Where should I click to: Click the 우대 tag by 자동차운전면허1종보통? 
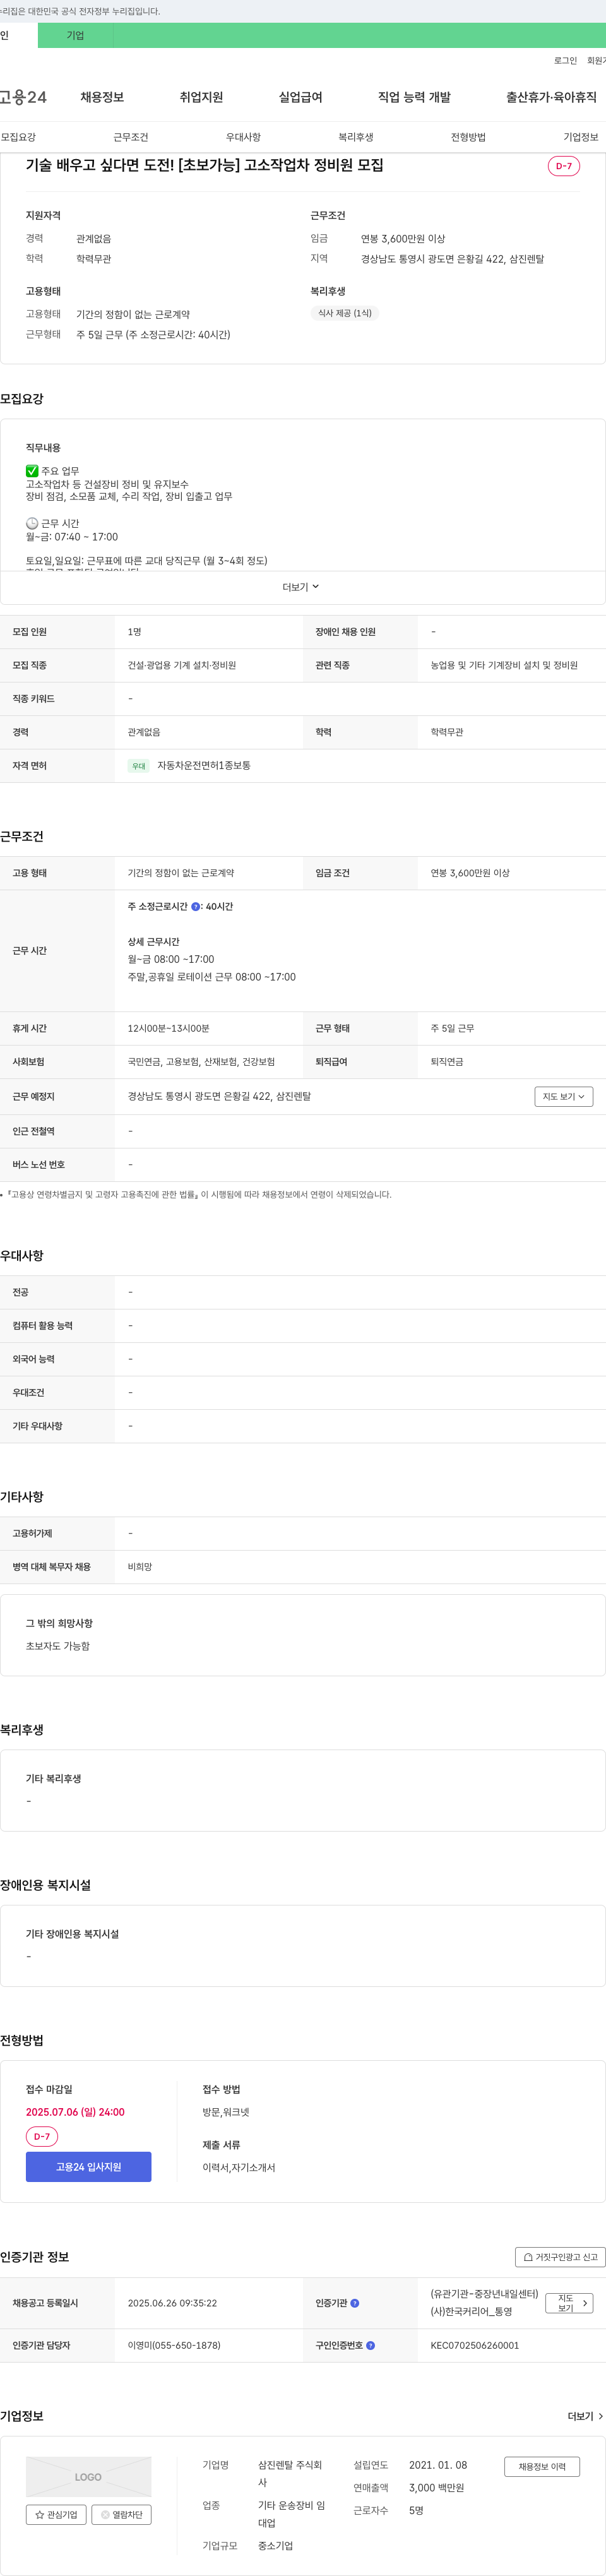tap(139, 766)
